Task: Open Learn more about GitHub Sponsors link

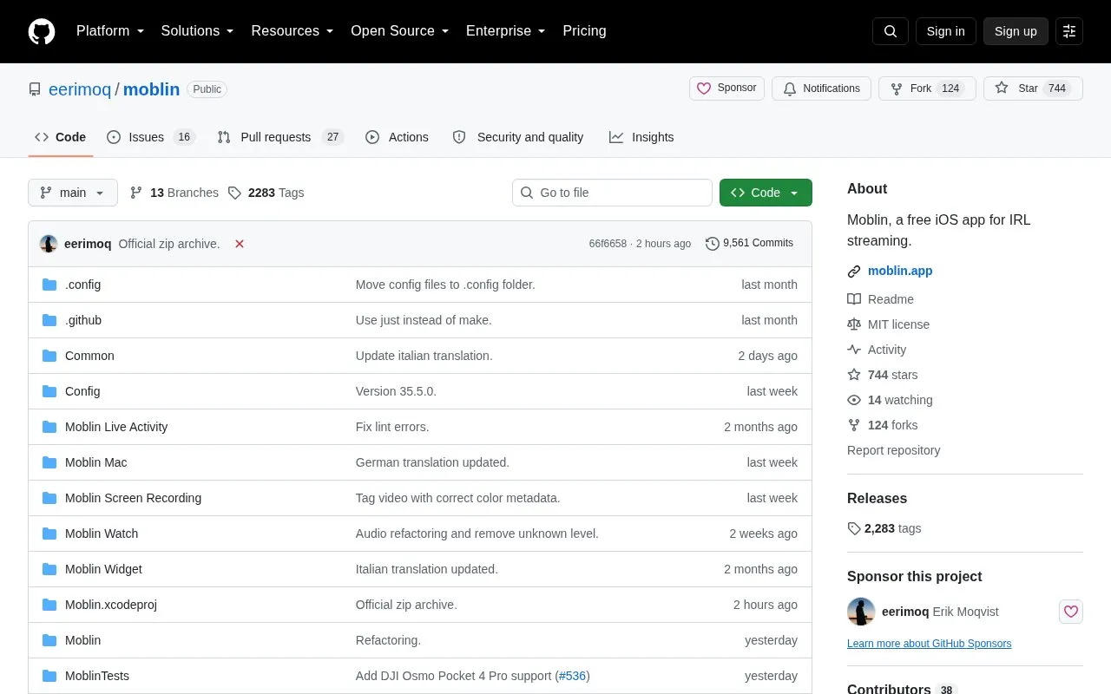Action: [929, 644]
